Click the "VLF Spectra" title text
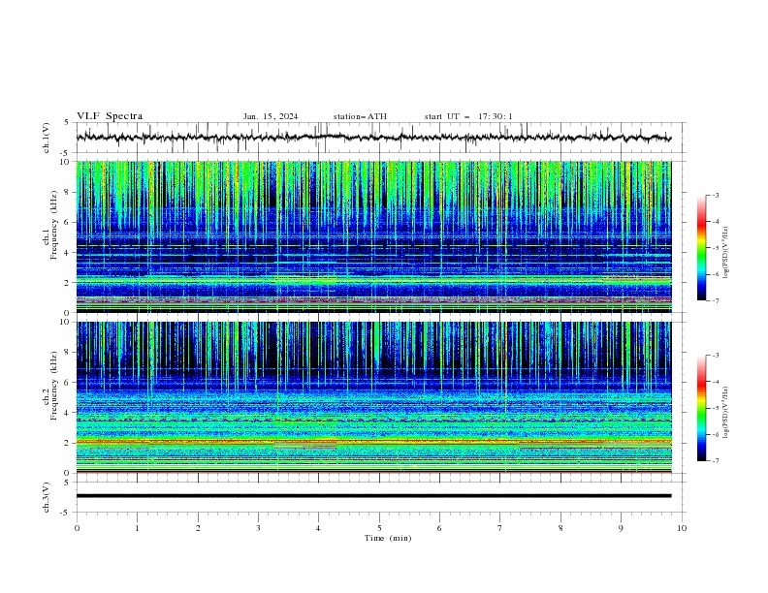 (x=110, y=116)
